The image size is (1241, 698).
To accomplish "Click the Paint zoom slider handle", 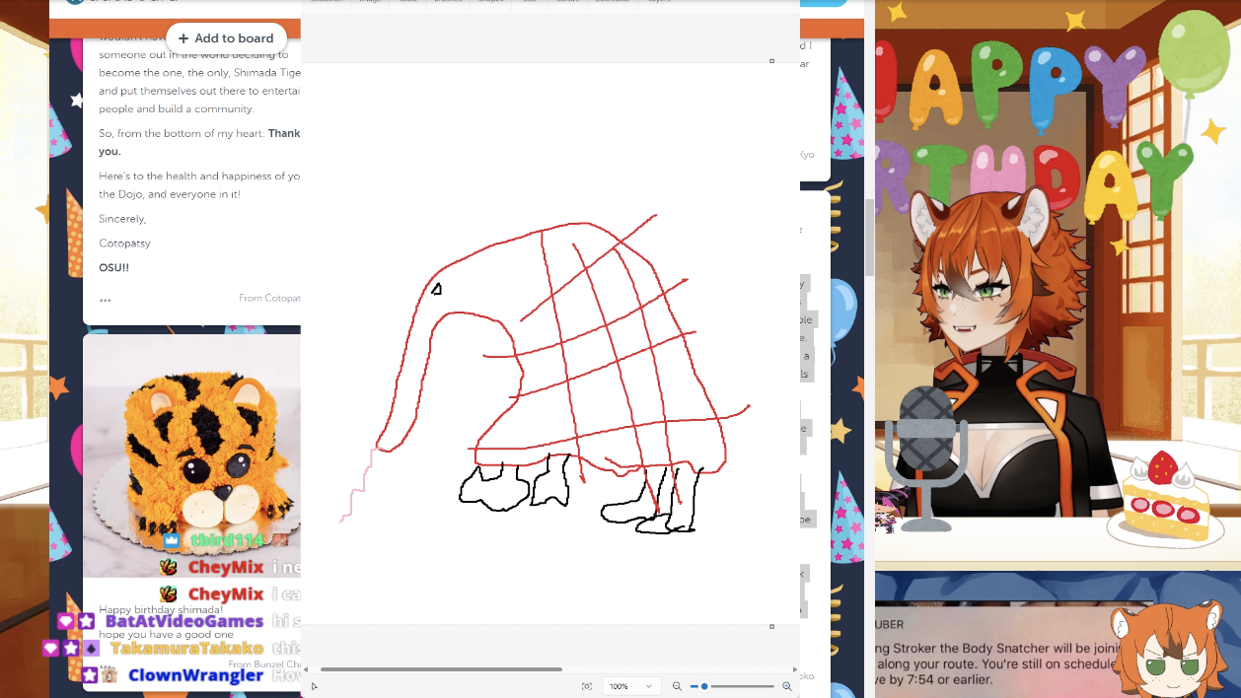I will click(x=704, y=686).
